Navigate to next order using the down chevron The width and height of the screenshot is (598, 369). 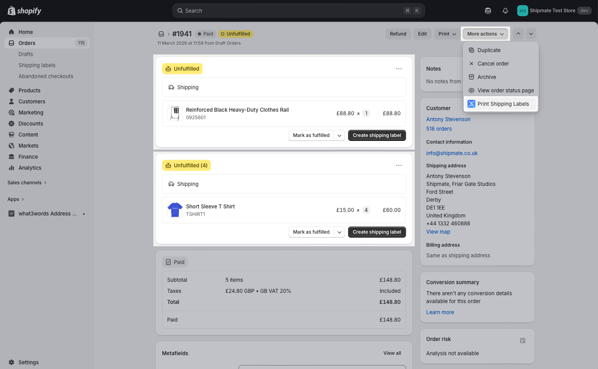pyautogui.click(x=531, y=34)
